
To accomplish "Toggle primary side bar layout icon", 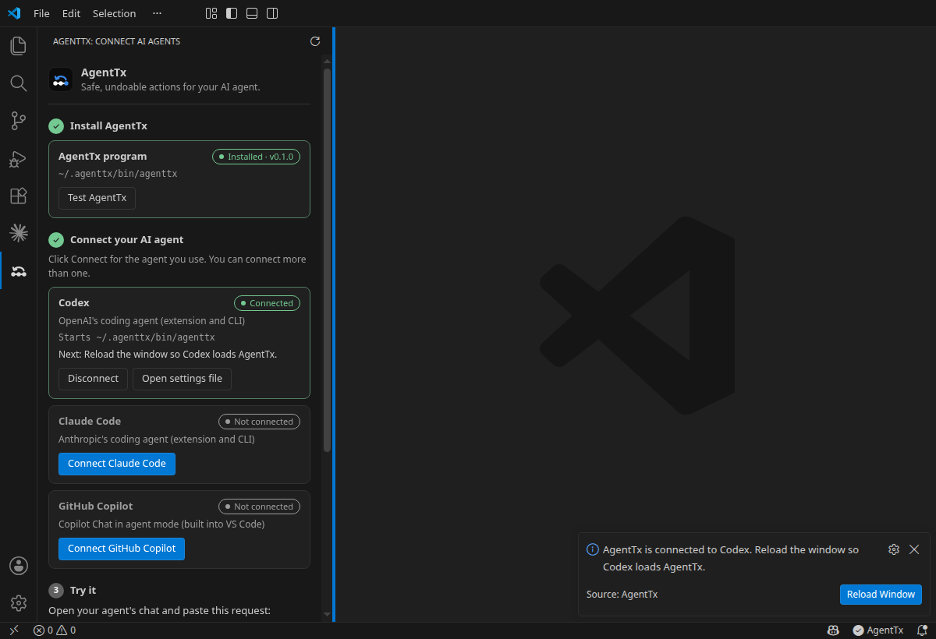I will click(232, 13).
